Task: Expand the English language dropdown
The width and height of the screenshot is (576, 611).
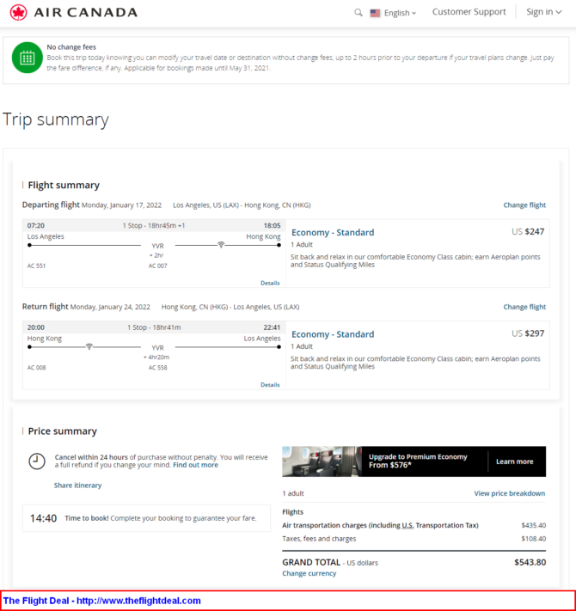Action: click(x=400, y=13)
